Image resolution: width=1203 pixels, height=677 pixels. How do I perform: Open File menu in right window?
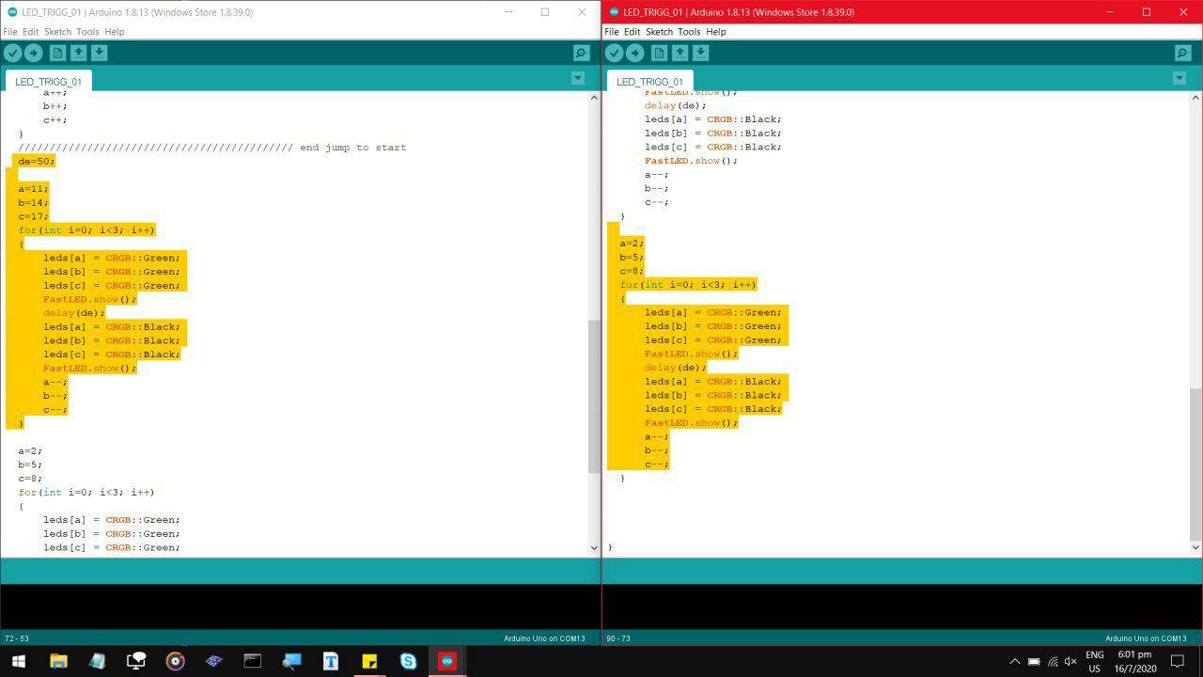pos(612,32)
